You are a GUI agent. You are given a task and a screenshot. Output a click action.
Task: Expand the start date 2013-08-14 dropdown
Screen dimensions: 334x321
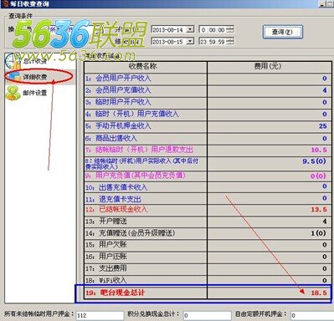(190, 29)
